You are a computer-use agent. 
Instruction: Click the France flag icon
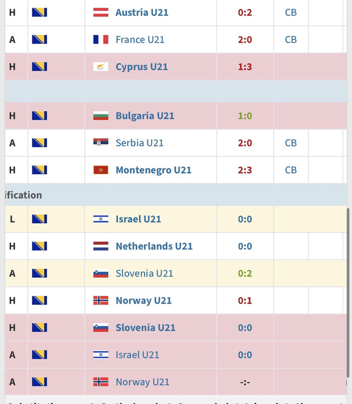[100, 39]
